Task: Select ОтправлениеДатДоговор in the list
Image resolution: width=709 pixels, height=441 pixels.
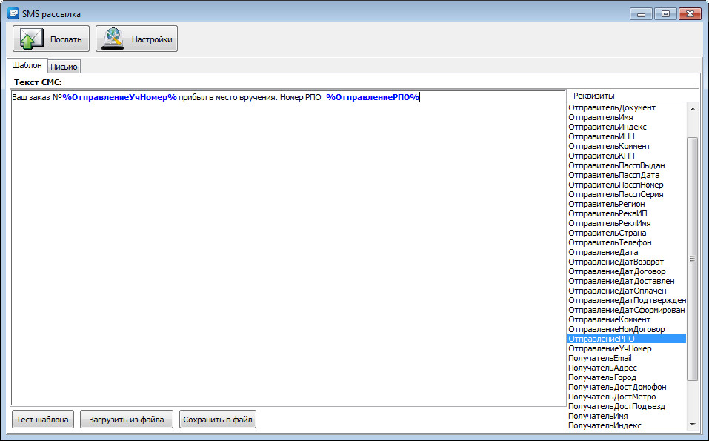Action: point(627,271)
